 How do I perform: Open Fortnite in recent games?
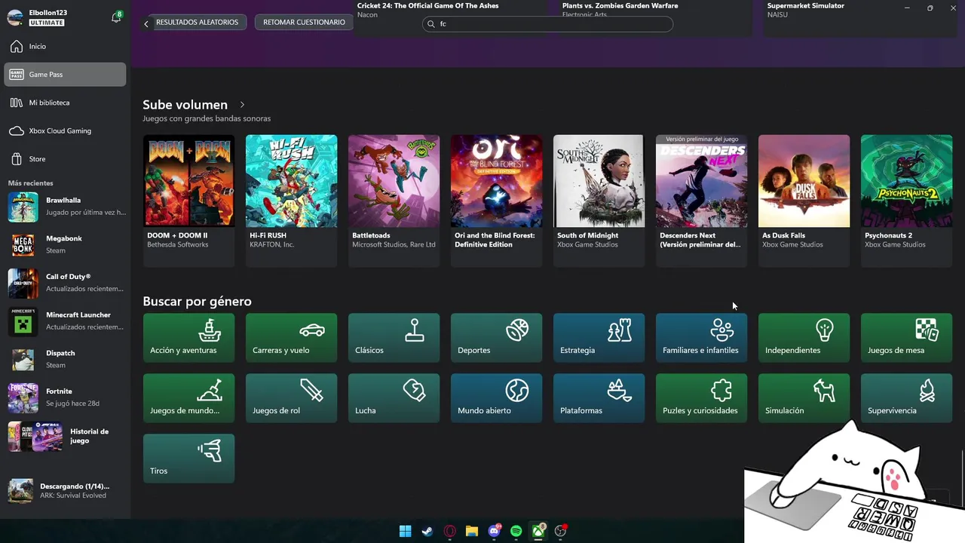pyautogui.click(x=66, y=397)
